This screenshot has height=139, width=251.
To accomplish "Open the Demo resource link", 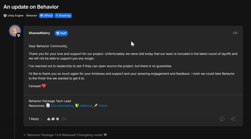I will click(x=103, y=106).
